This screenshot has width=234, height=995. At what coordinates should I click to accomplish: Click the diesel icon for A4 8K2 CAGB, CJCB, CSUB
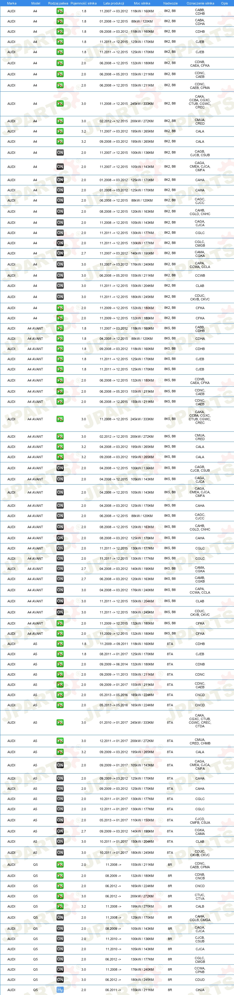pyautogui.click(x=60, y=153)
